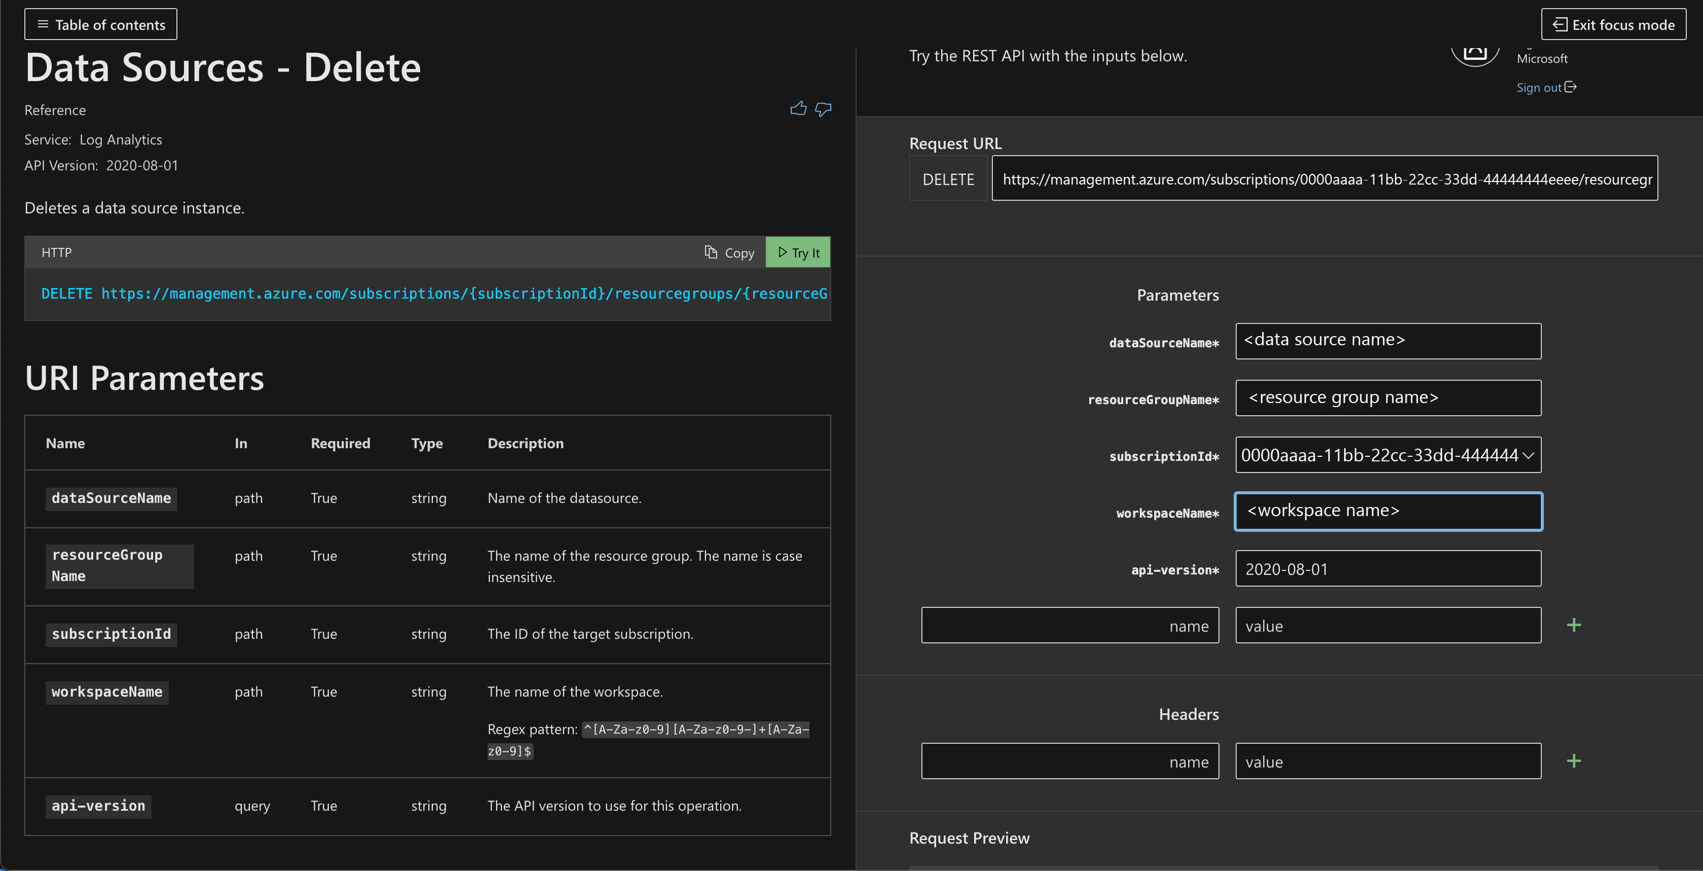This screenshot has width=1703, height=871.
Task: Add a new parameter with plus icon
Action: (1573, 625)
